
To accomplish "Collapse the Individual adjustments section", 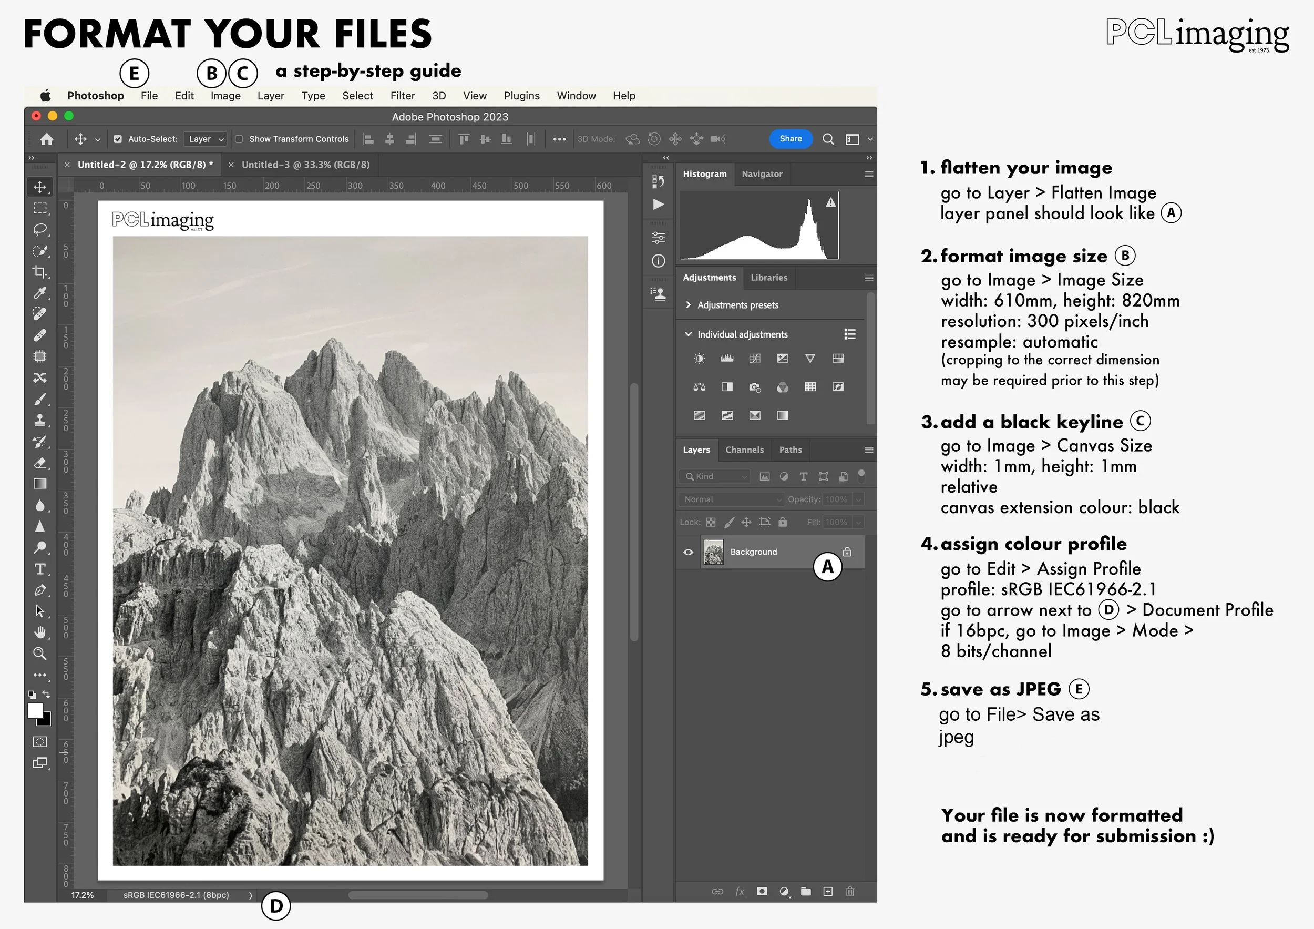I will click(x=689, y=334).
